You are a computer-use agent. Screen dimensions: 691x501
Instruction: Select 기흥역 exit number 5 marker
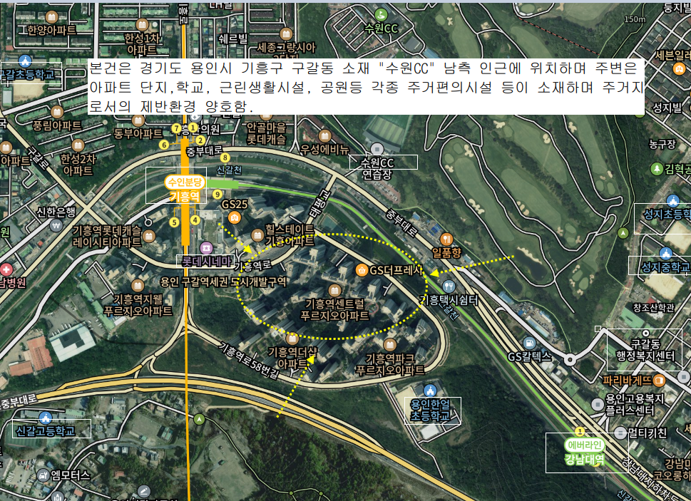click(x=175, y=222)
